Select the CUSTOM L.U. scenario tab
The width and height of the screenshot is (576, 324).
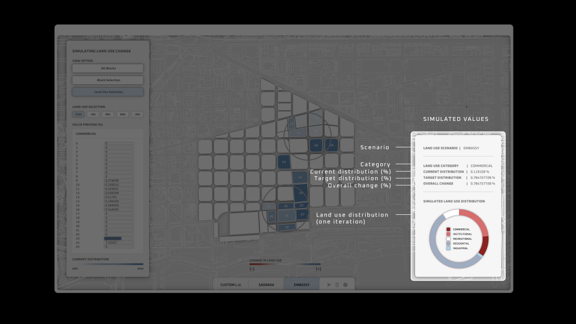click(x=231, y=284)
